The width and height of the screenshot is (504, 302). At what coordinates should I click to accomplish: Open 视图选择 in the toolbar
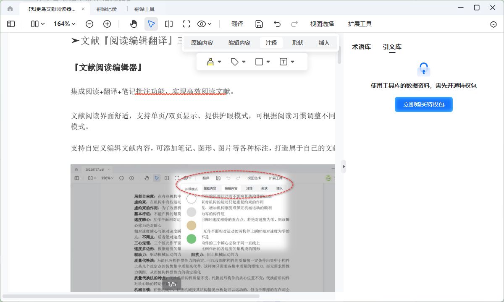322,24
